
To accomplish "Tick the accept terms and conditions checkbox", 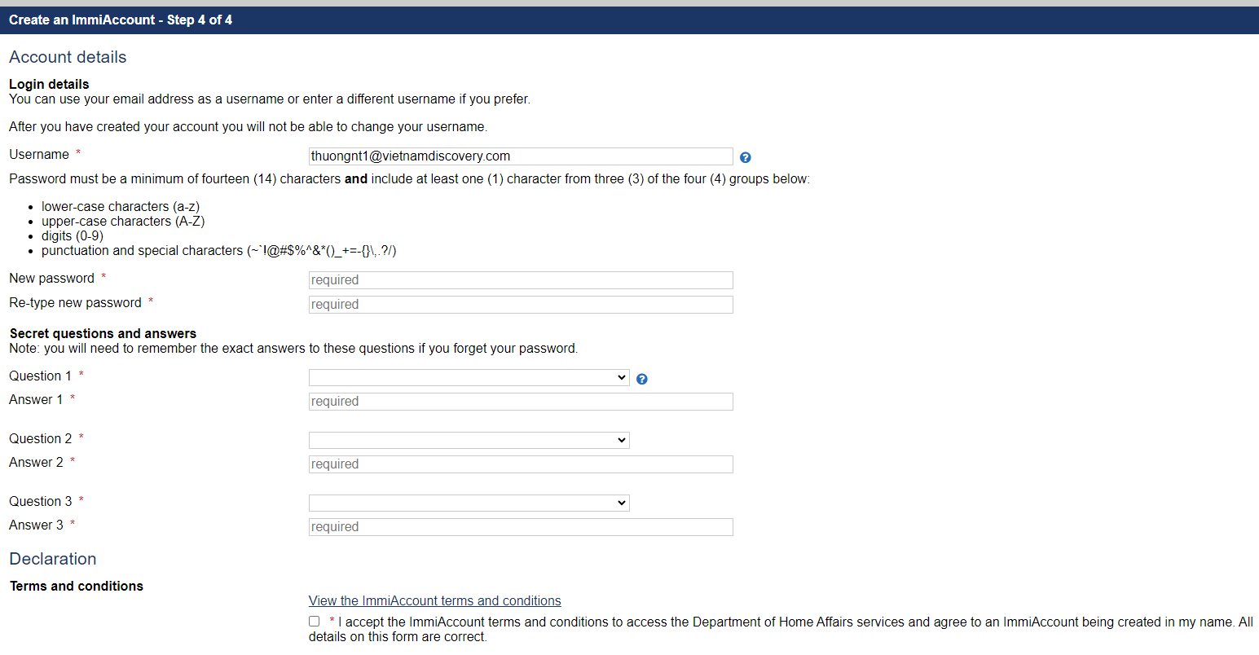I will pyautogui.click(x=315, y=622).
